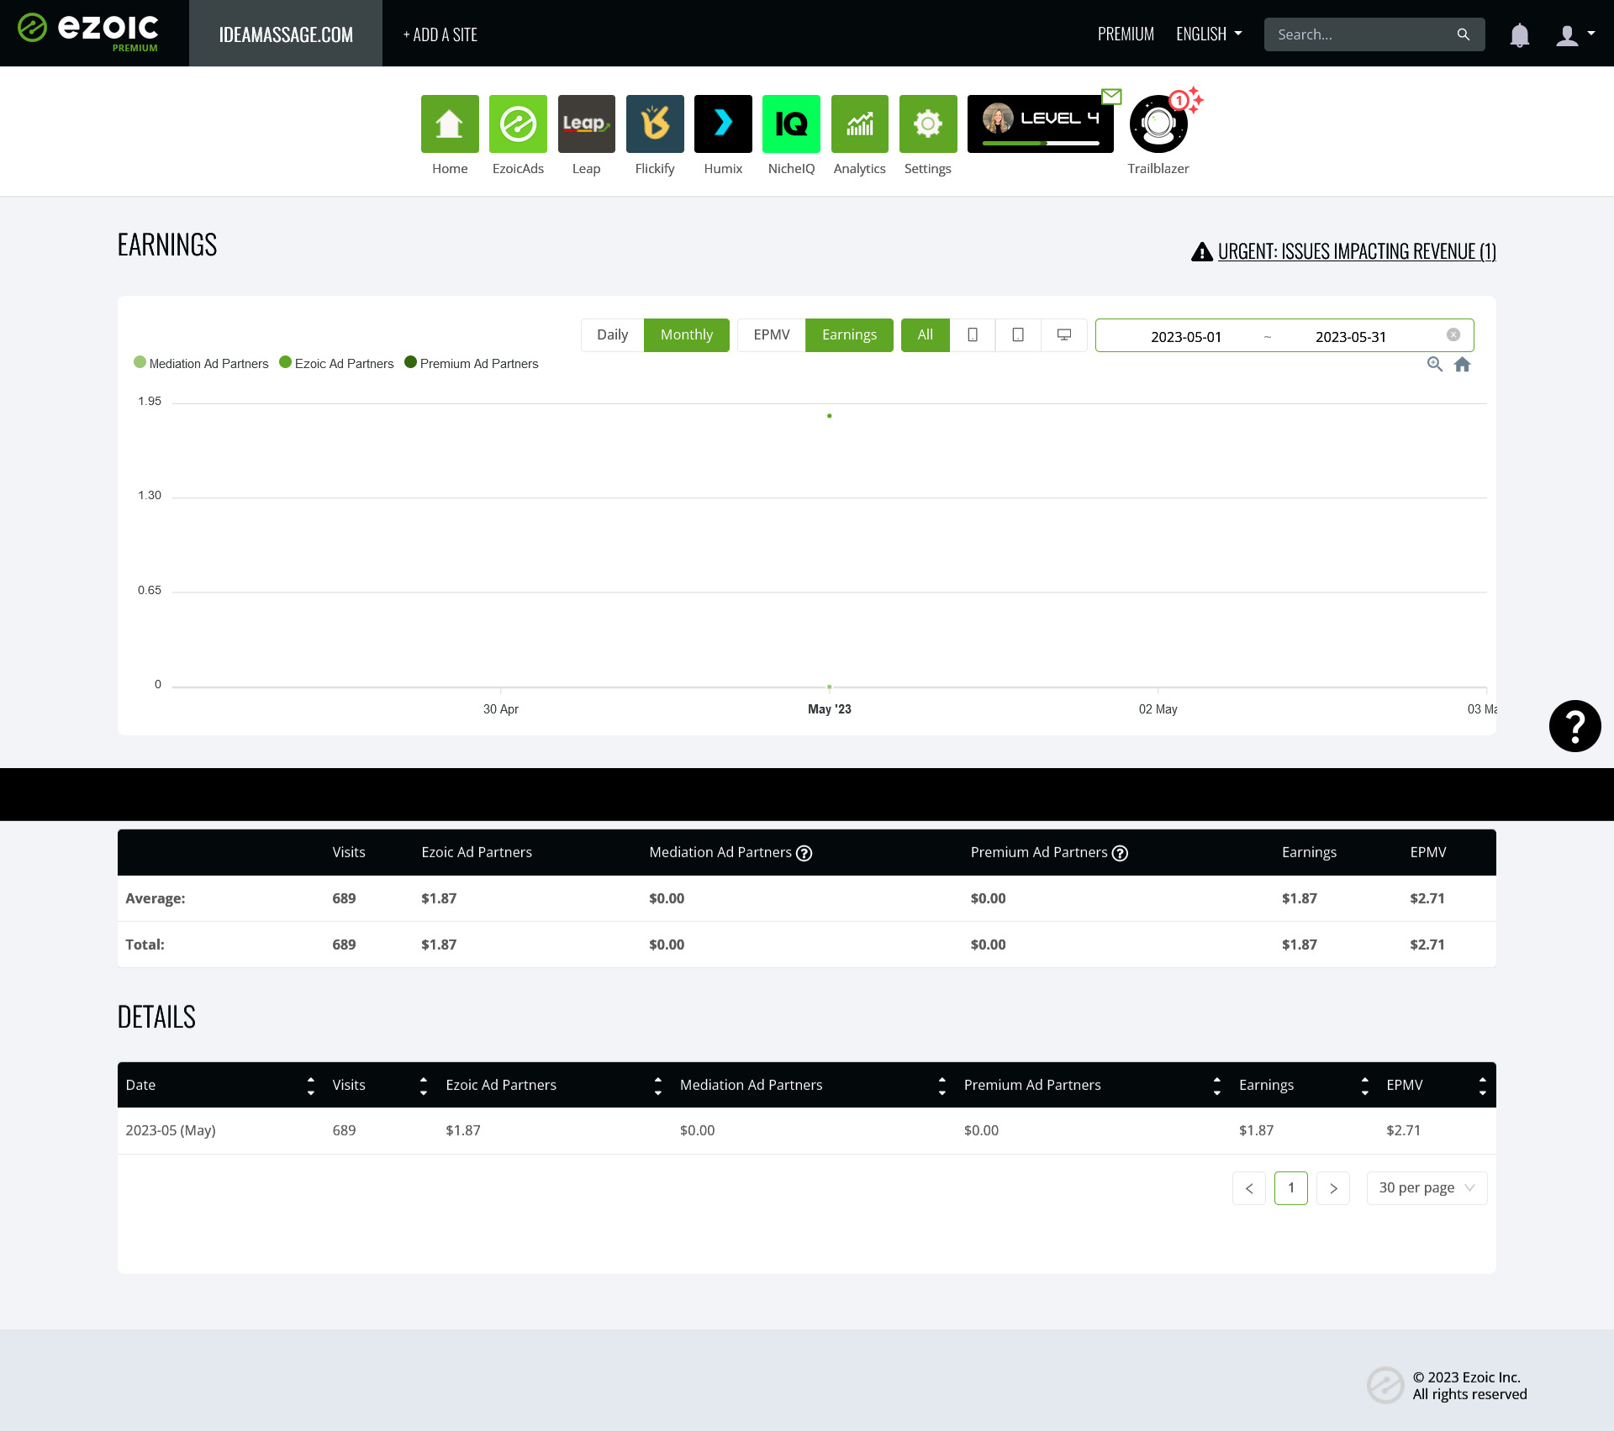
Task: Filter chart by mobile phone device
Action: pos(973,334)
